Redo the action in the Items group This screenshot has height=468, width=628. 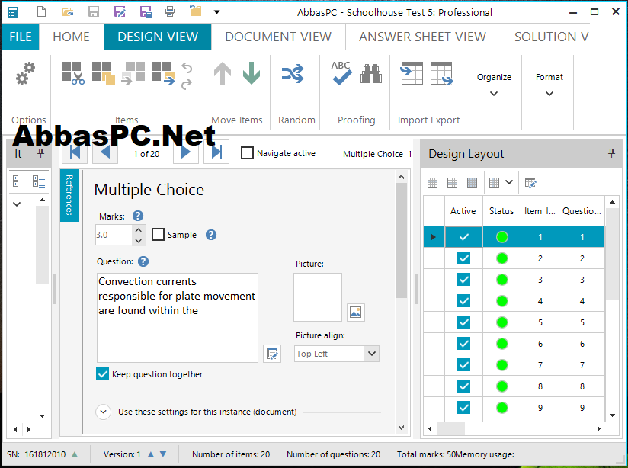tap(187, 84)
